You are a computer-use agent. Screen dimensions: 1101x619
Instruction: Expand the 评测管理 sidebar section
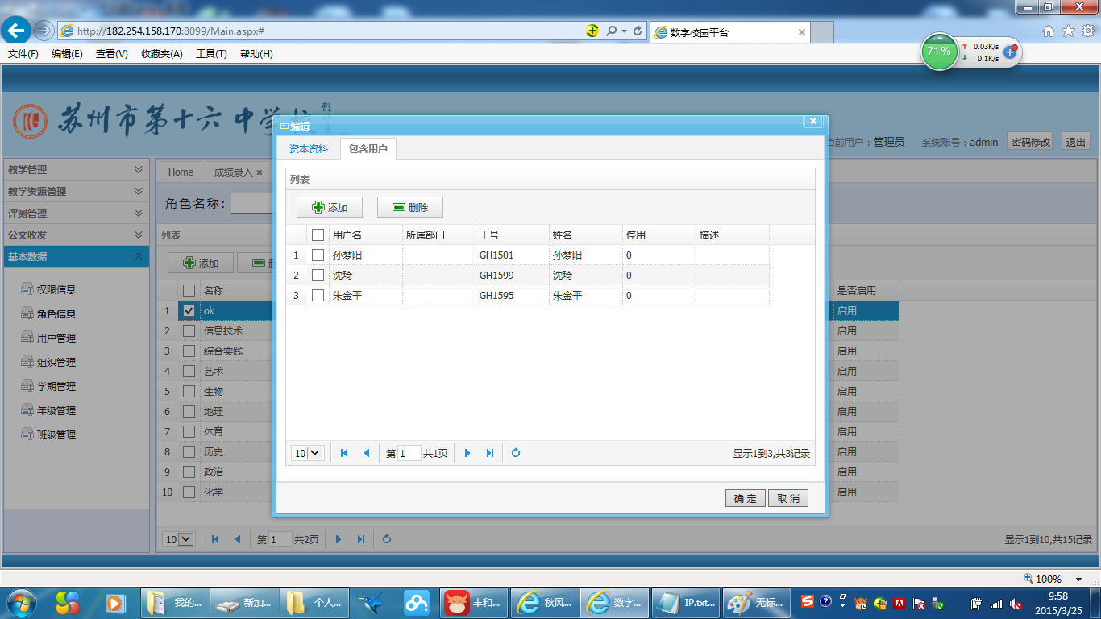point(77,213)
